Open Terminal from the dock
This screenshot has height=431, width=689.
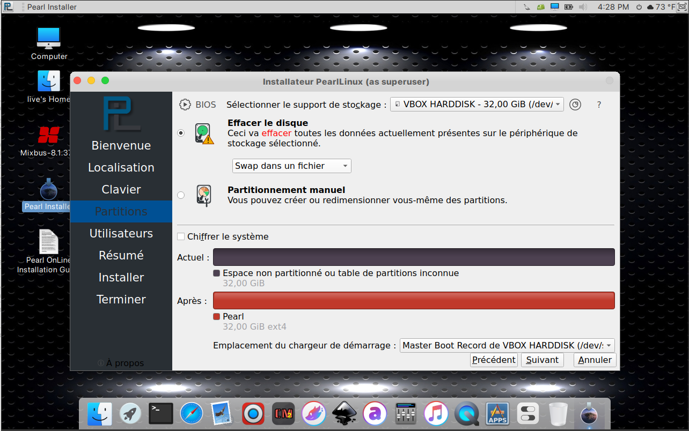pyautogui.click(x=160, y=413)
